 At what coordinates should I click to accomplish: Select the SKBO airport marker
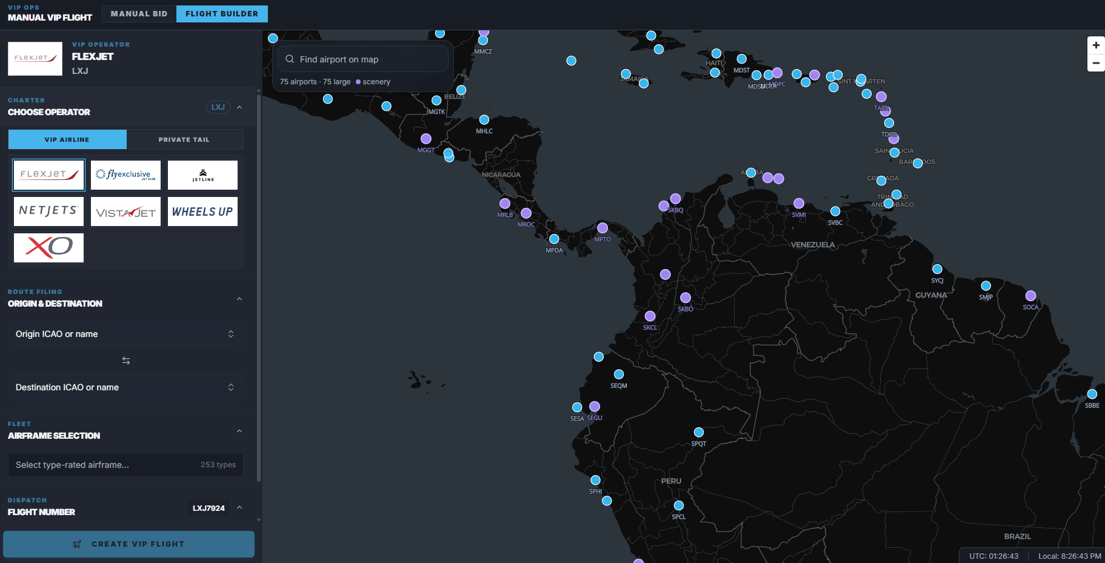coord(686,298)
